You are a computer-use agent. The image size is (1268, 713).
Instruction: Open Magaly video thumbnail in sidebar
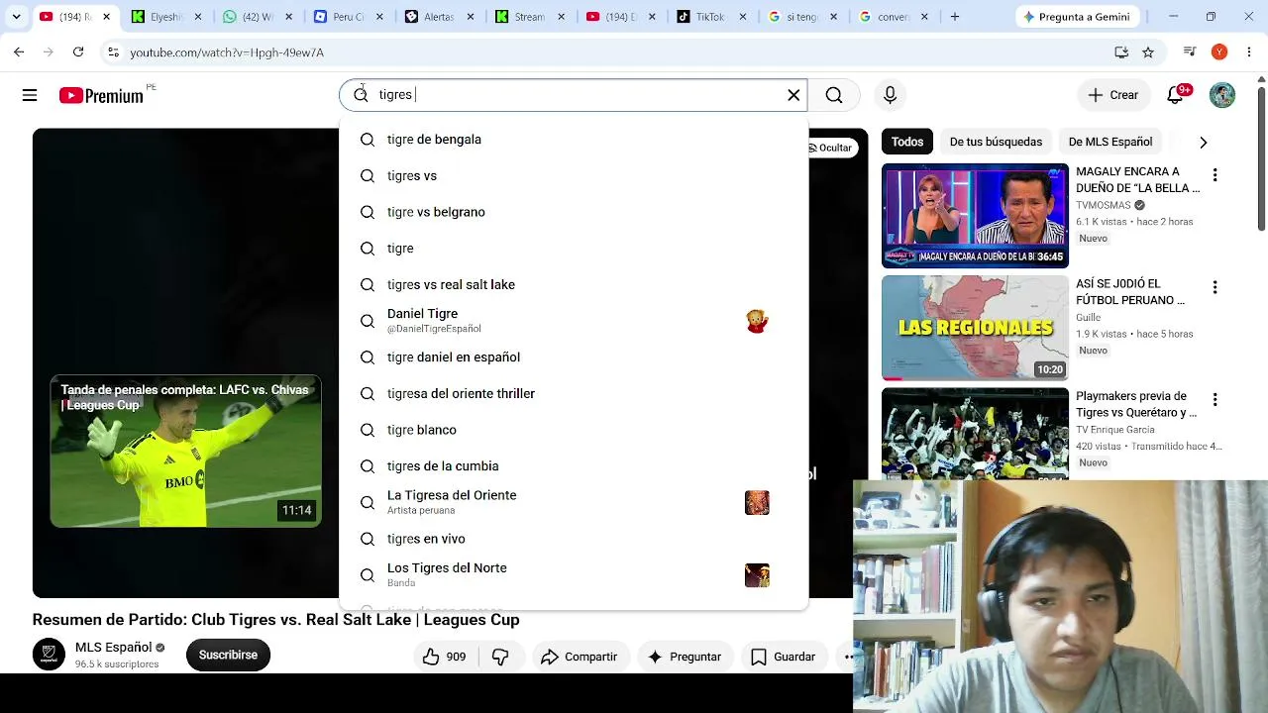pos(975,216)
